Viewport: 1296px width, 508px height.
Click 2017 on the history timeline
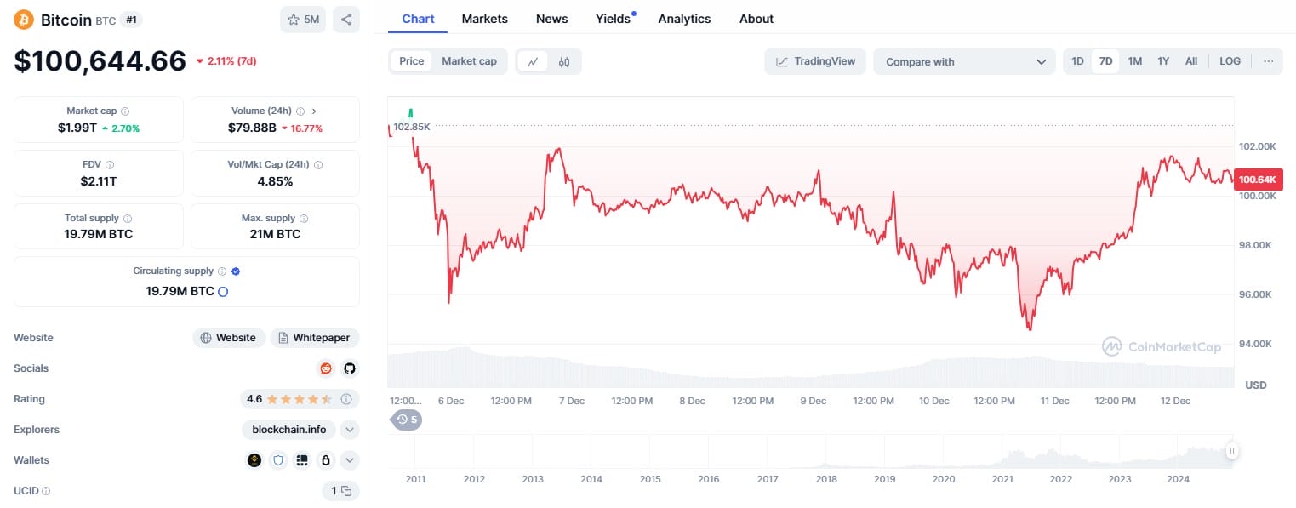[767, 479]
